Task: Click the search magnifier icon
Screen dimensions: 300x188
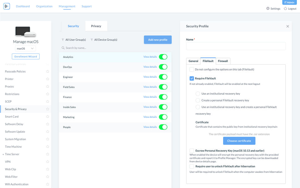Action: (63, 48)
